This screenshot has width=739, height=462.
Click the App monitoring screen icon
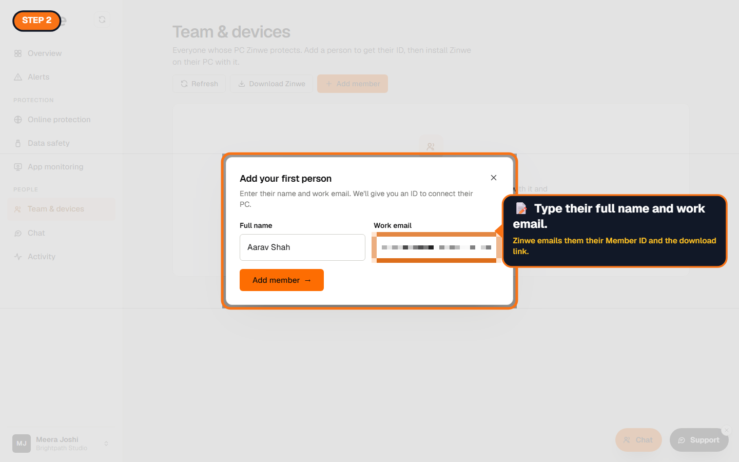click(x=18, y=167)
